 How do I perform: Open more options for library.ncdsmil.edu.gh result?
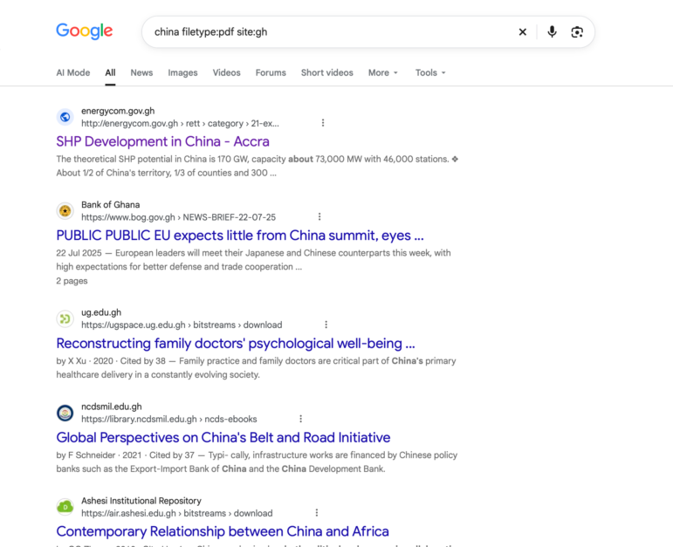(301, 419)
